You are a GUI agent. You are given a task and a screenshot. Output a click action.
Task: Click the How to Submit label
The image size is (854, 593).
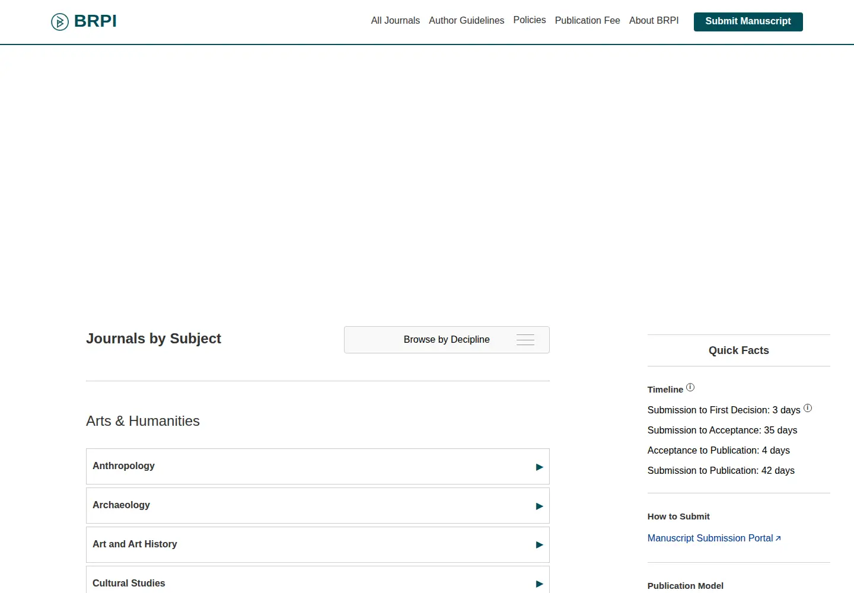click(678, 517)
